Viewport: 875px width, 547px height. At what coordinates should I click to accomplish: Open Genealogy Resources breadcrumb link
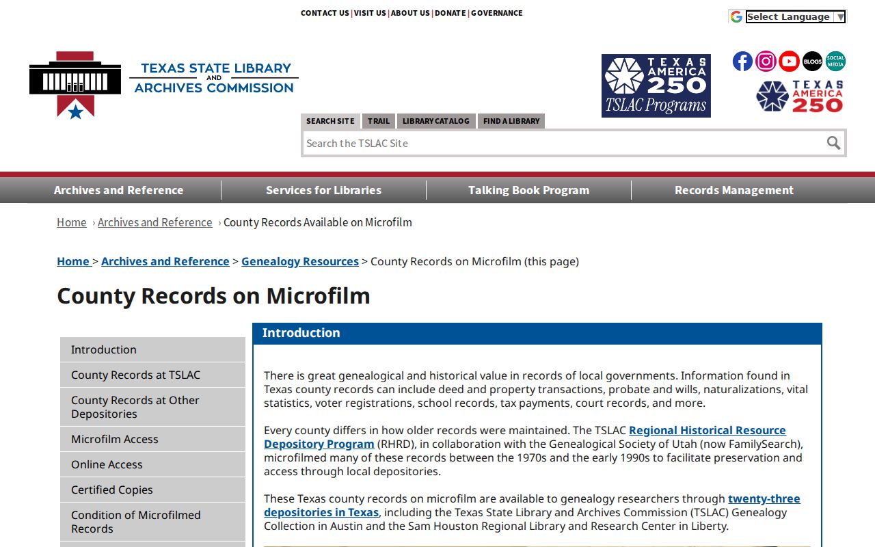(300, 261)
